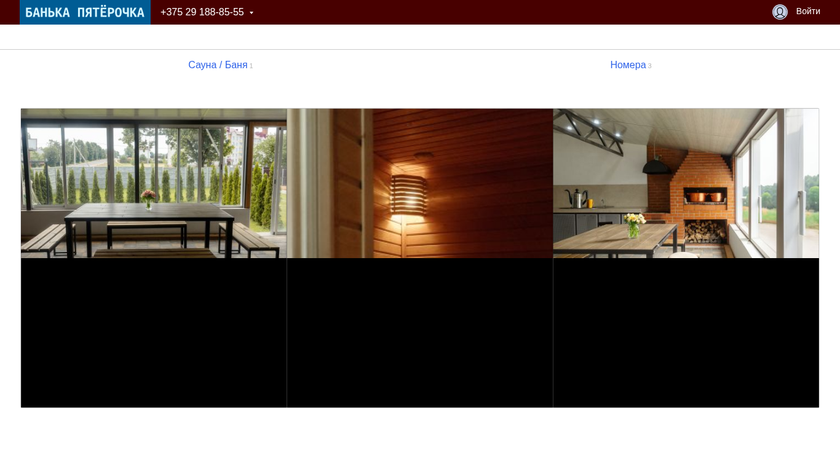Open the sauna wooden wall lamp photo
This screenshot has width=840, height=472.
(x=420, y=183)
